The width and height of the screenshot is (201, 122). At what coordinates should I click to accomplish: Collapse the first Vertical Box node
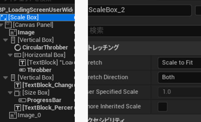point(6,40)
